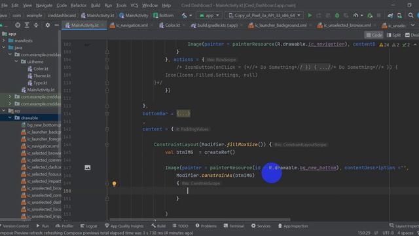Open the Device Manager icon in toolbar
The height and width of the screenshot is (236, 419).
[399, 16]
